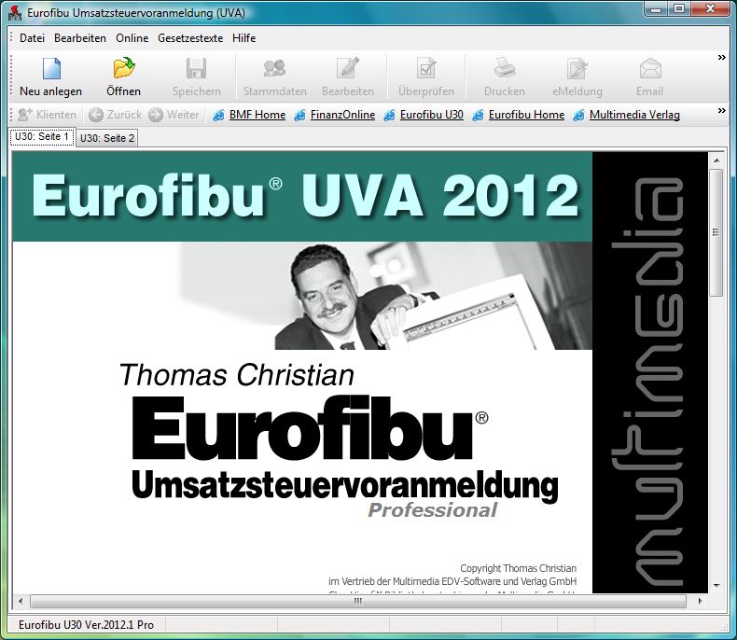The width and height of the screenshot is (737, 640).
Task: Click the vertical scrollbar up arrow
Action: coord(716,160)
